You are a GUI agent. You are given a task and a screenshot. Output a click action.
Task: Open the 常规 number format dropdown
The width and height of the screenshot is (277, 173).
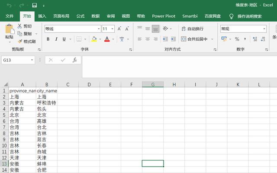[264, 29]
